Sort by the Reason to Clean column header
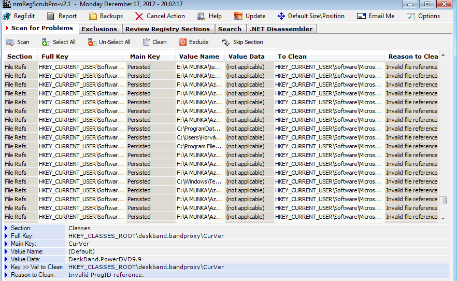Image resolution: width=457 pixels, height=281 pixels. (413, 57)
